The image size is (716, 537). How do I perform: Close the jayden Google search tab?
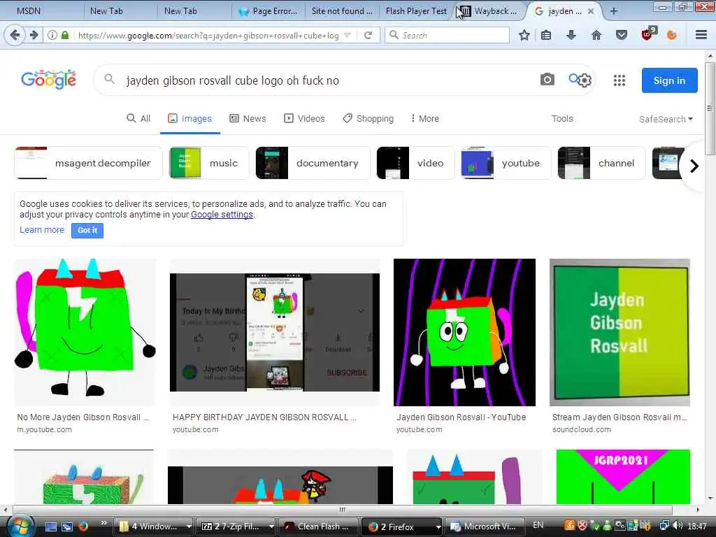[591, 11]
